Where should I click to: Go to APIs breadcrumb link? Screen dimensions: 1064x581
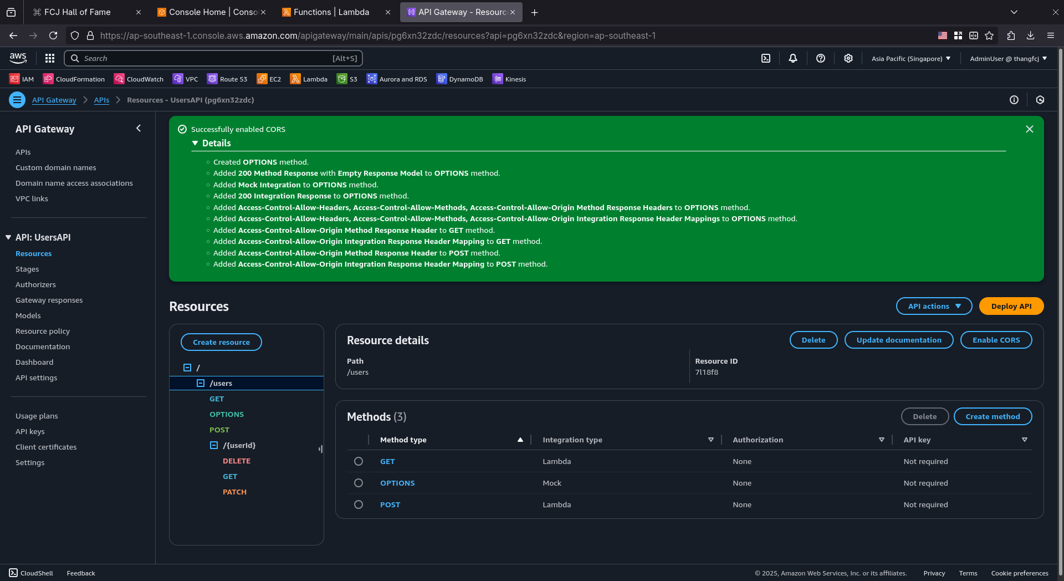[x=101, y=100]
